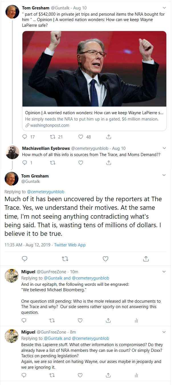Reply to the Machiavellian Eyebrows tweet
This screenshot has height=385, width=172.
coord(24,163)
